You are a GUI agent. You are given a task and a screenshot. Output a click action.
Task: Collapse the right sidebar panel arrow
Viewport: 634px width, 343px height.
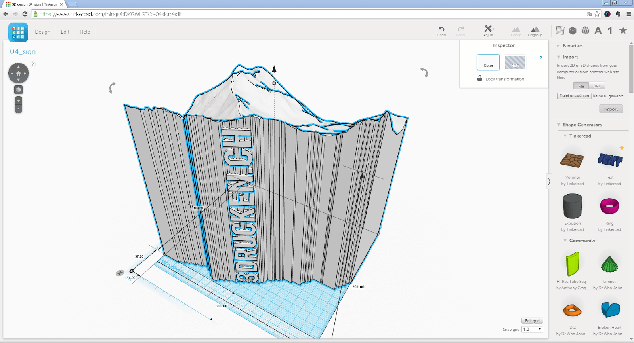[x=549, y=182]
